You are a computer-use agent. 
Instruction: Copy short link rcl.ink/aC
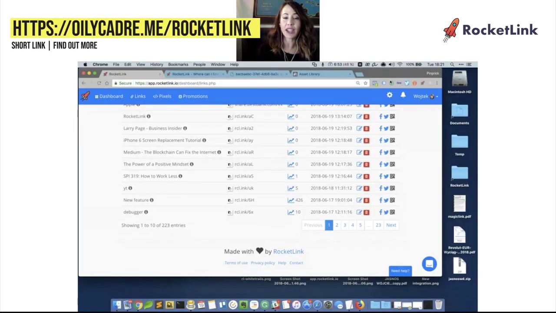coord(230,117)
